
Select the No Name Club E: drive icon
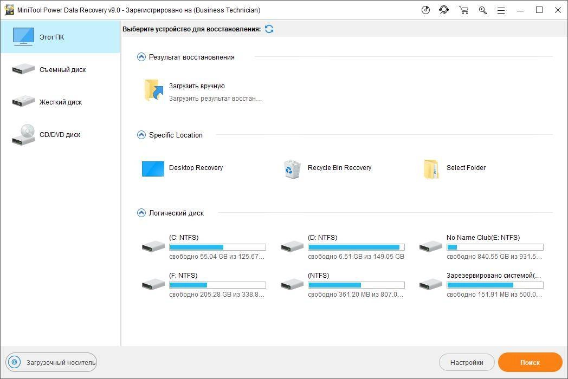pos(431,246)
